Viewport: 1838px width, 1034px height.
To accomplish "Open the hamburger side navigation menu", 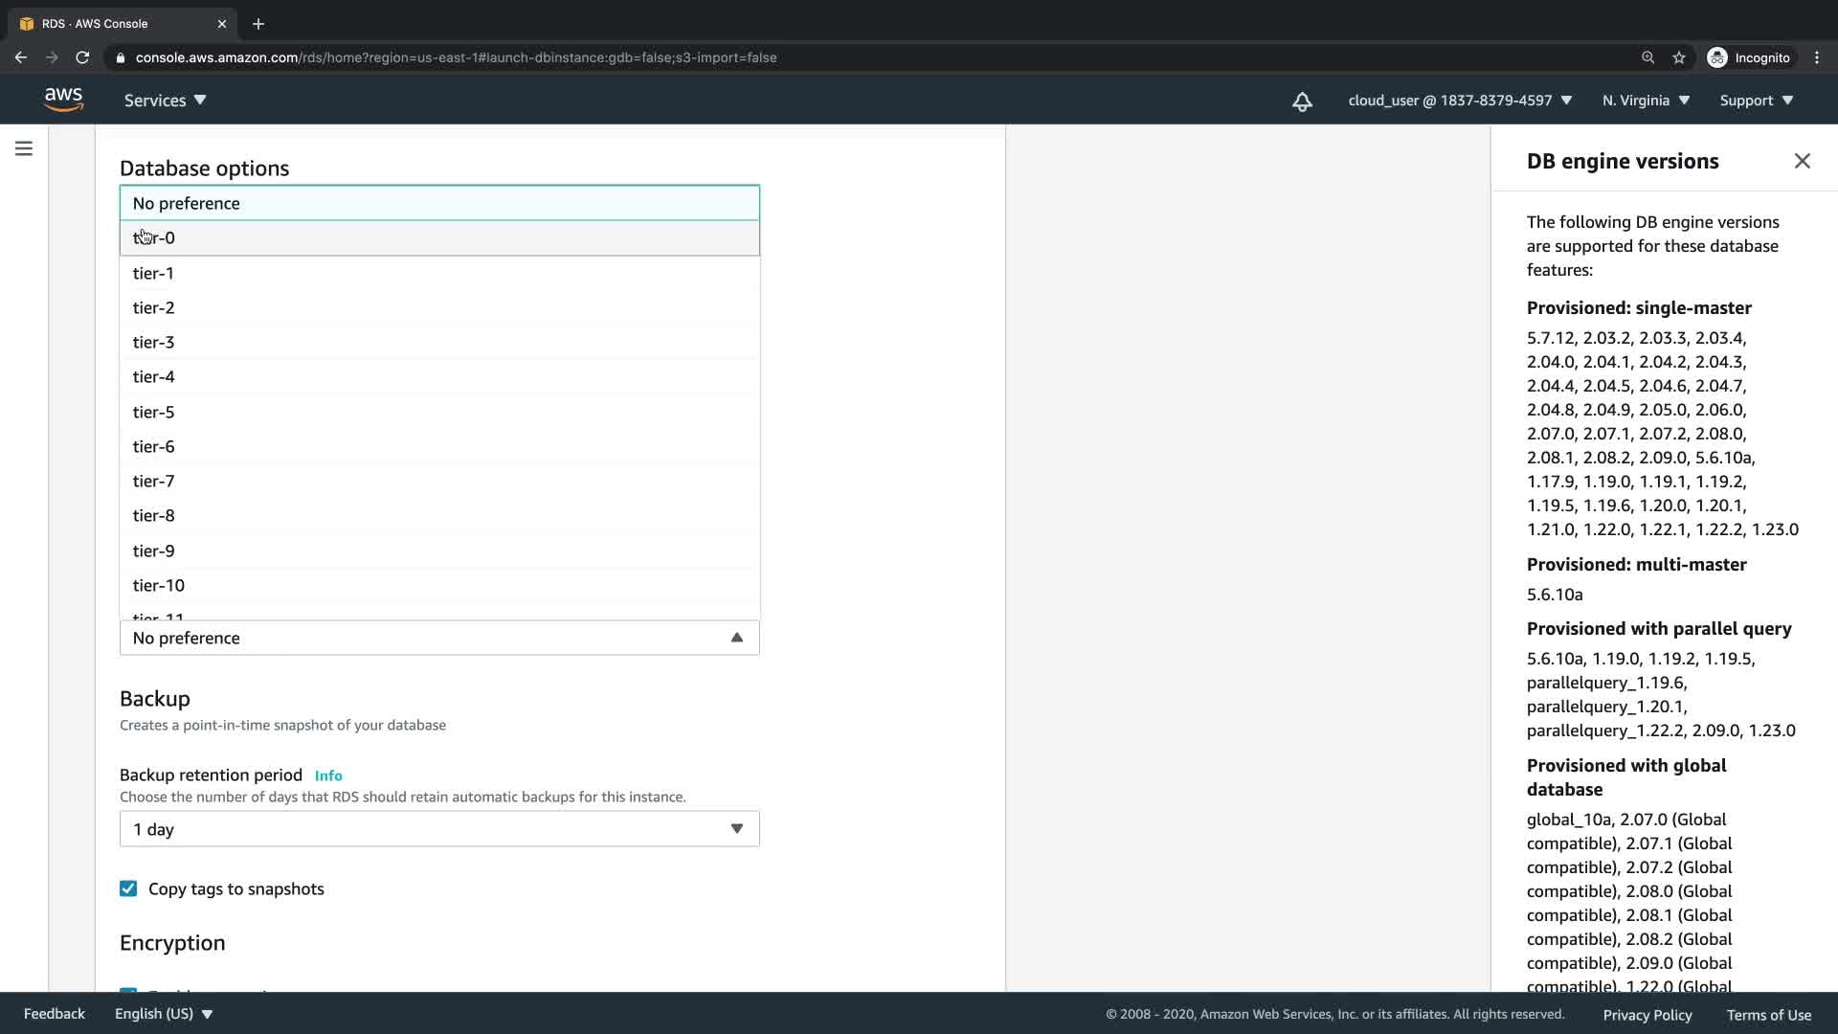I will point(24,148).
